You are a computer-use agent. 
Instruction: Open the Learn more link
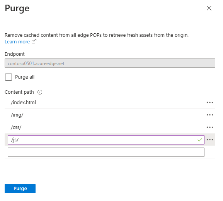coord(17,42)
